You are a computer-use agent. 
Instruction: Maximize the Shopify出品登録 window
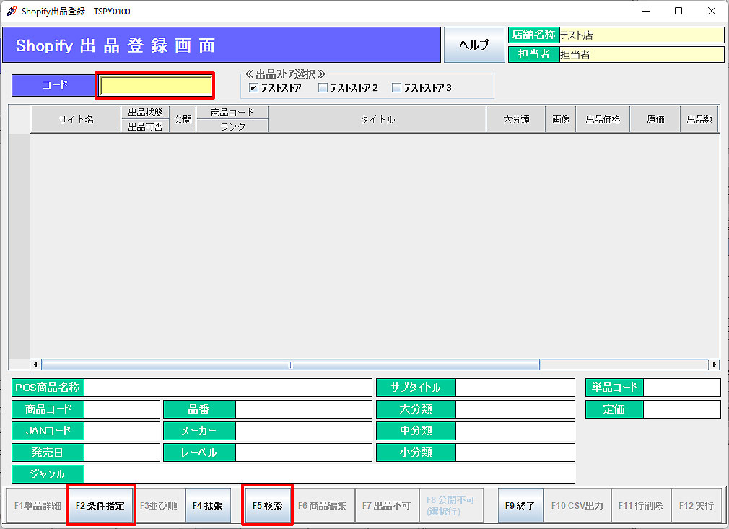[678, 11]
